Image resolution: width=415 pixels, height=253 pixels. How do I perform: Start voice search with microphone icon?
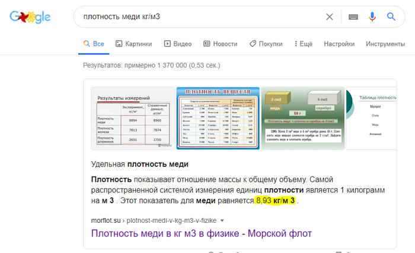372,17
